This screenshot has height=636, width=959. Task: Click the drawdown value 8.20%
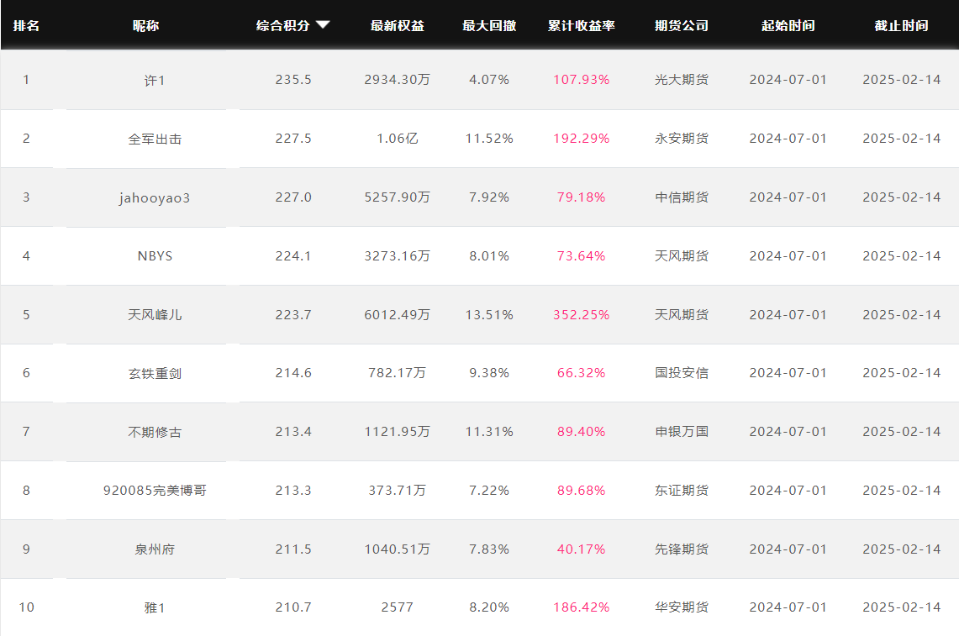click(489, 607)
